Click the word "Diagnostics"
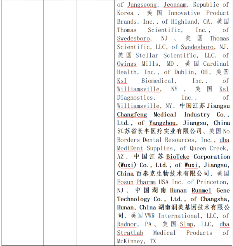The width and height of the screenshot is (233, 246). coord(135,98)
